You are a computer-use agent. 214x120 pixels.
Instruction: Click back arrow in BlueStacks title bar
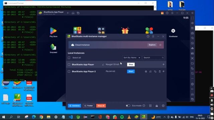pyautogui.click(x=68, y=13)
